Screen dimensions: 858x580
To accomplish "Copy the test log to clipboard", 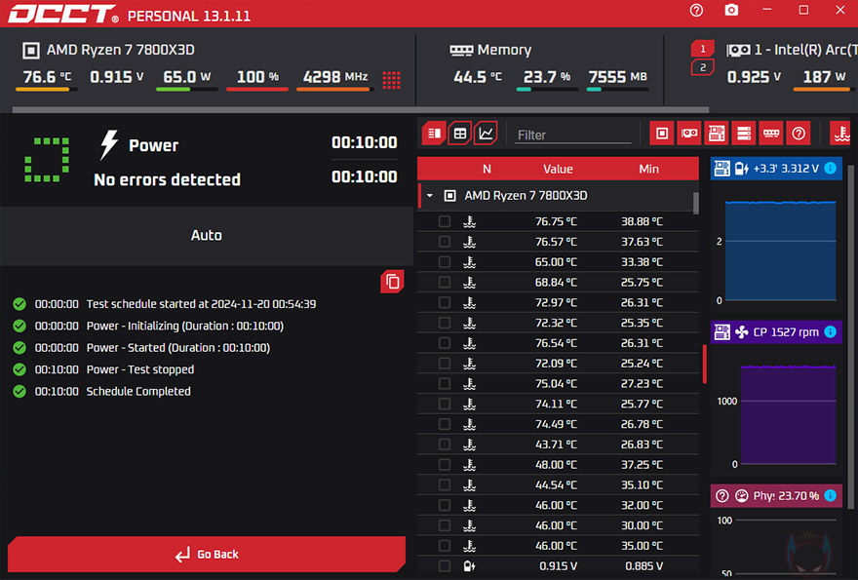I will (x=392, y=282).
